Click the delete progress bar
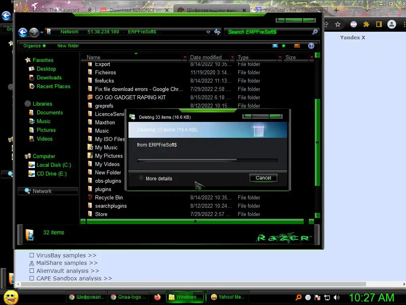Image resolution: width=406 pixels, height=305 pixels. click(x=207, y=160)
